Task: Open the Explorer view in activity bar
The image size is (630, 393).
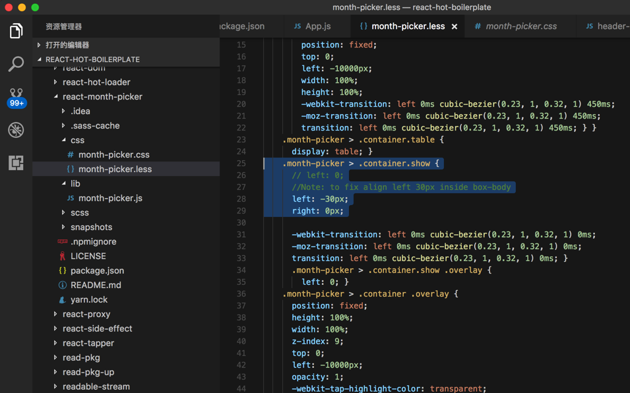Action: pyautogui.click(x=16, y=31)
